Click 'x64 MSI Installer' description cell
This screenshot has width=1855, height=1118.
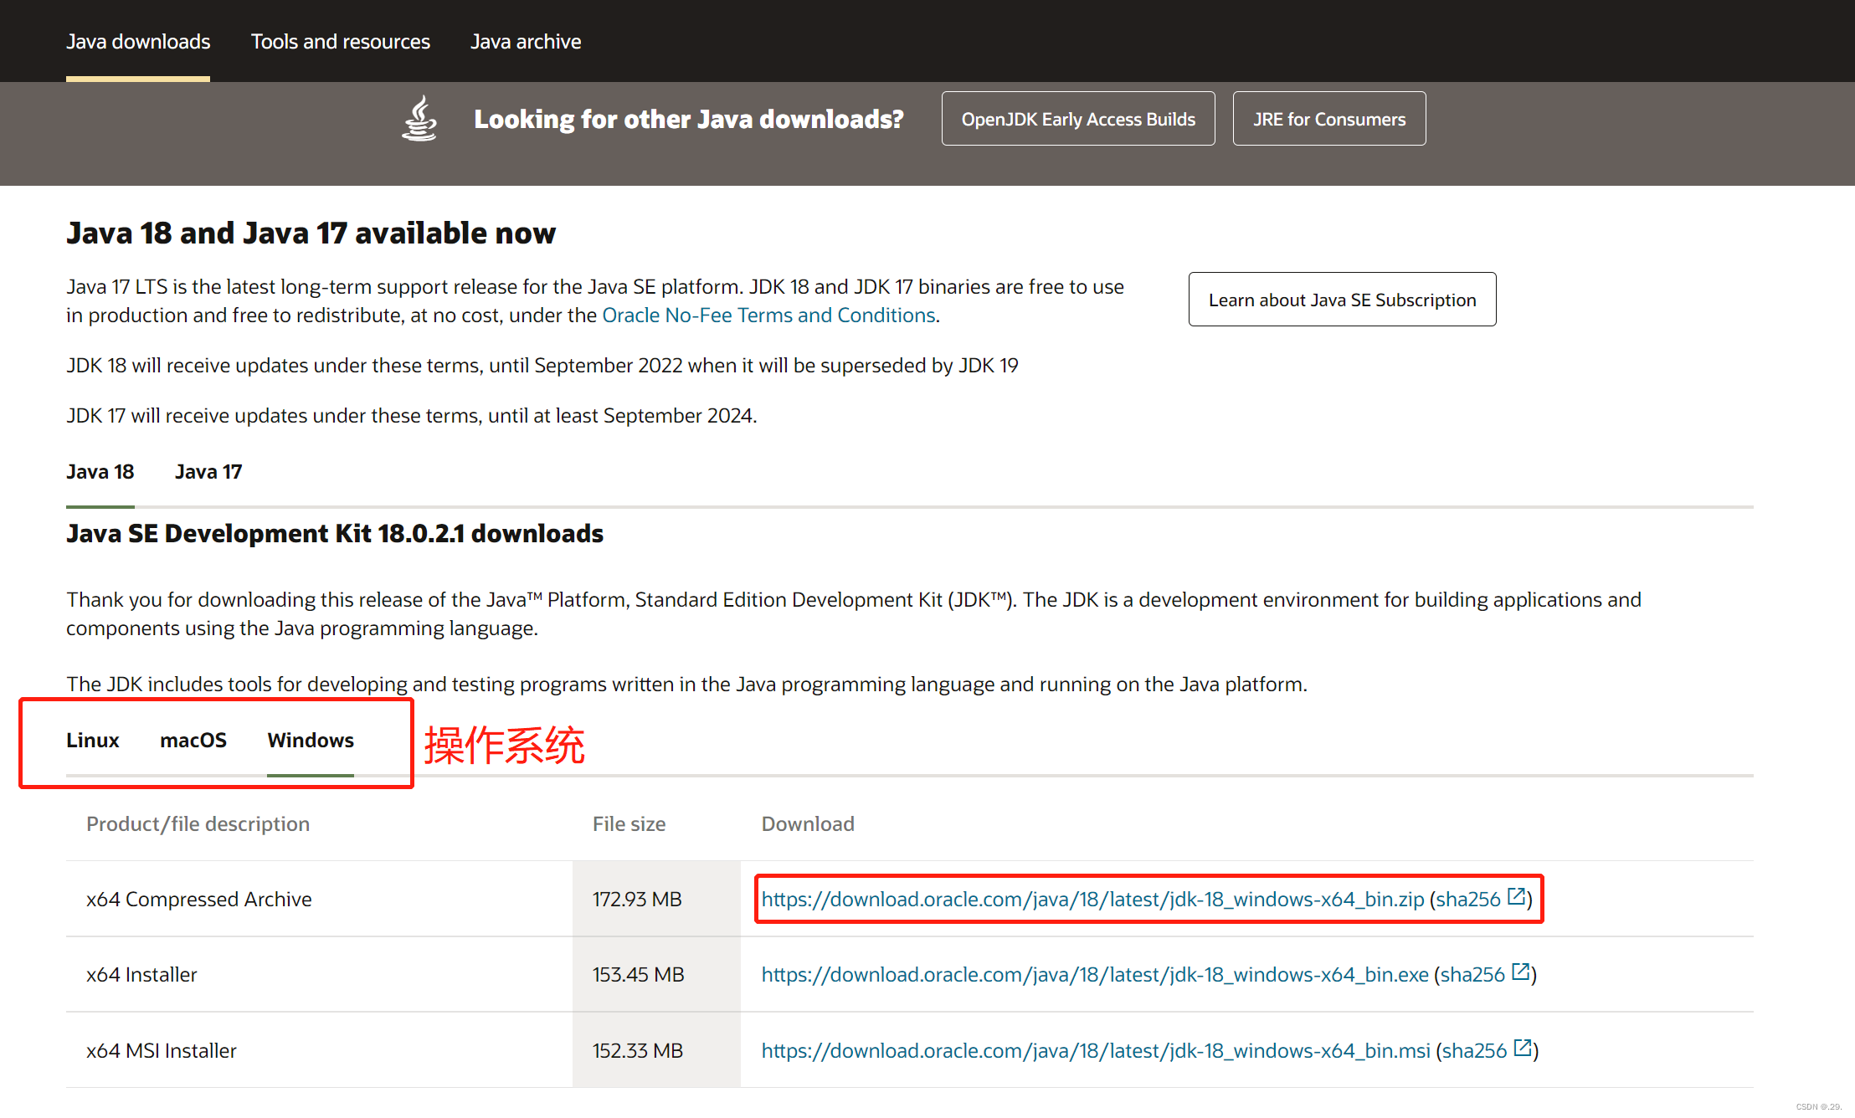coord(319,1051)
